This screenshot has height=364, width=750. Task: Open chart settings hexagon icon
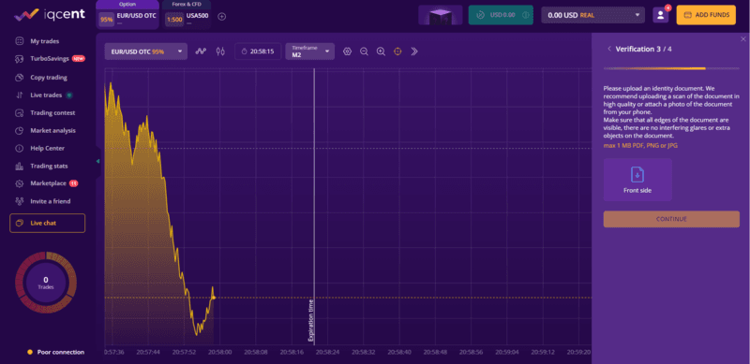pyautogui.click(x=347, y=51)
